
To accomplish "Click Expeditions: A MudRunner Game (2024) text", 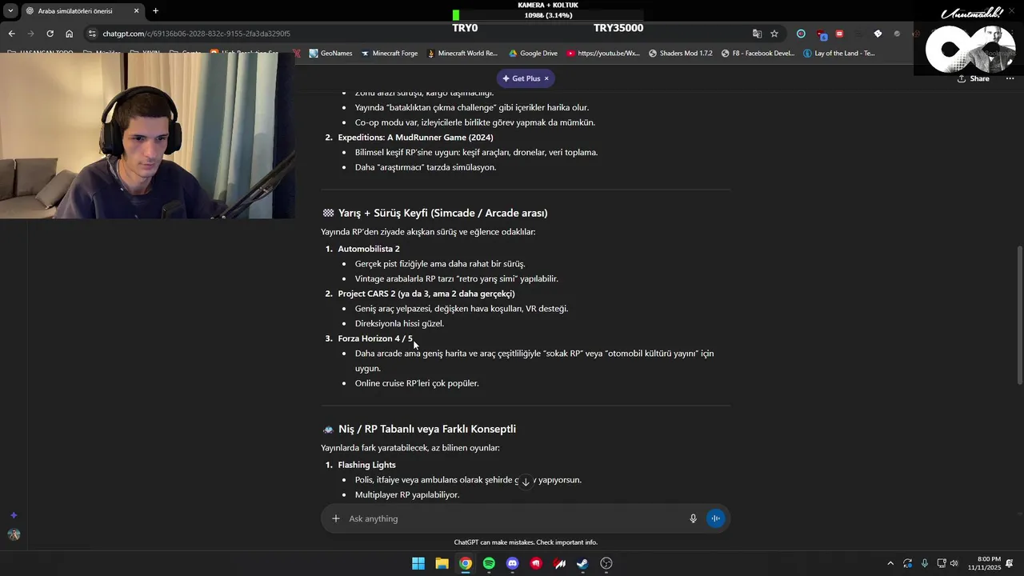I will (x=415, y=138).
